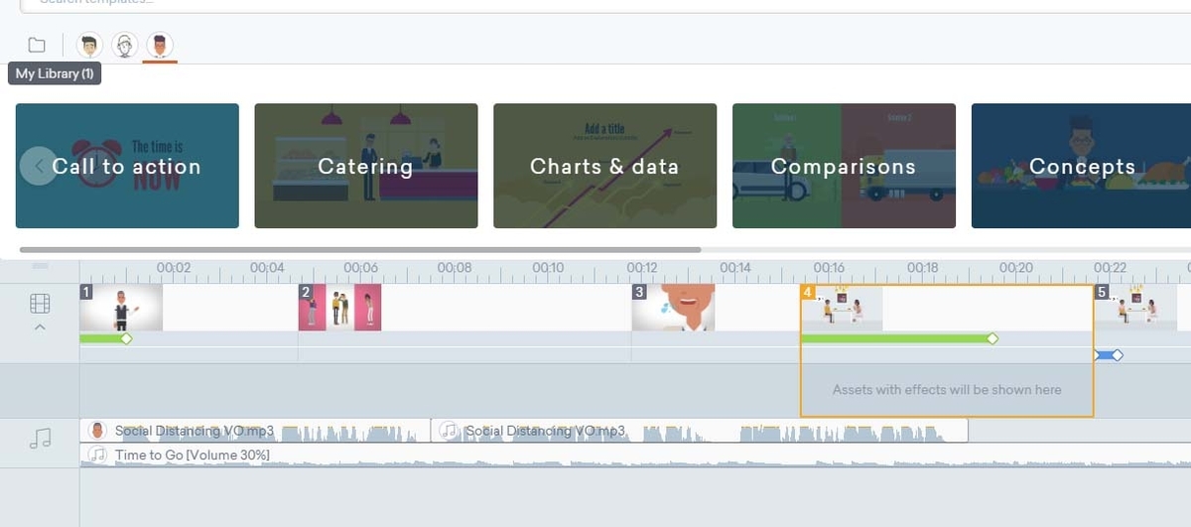Click the 00:06 mark on the timeline ruler
The image size is (1191, 527).
[360, 268]
